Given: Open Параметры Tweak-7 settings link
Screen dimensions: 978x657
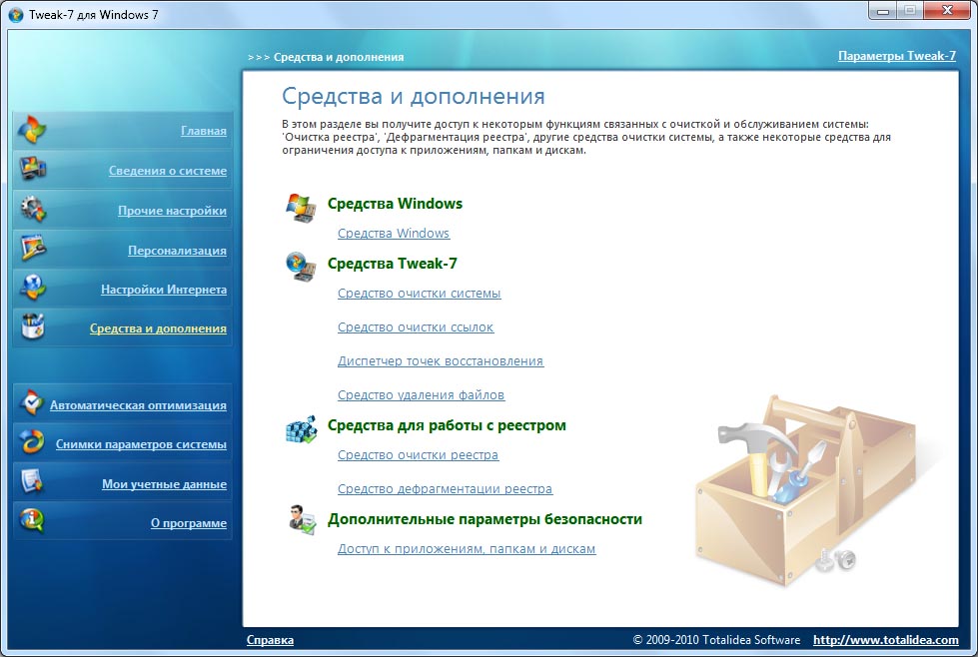Looking at the screenshot, I should coord(897,56).
